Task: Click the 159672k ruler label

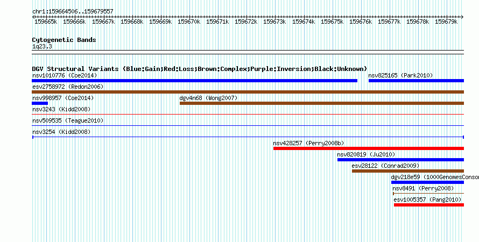Action: [246, 22]
